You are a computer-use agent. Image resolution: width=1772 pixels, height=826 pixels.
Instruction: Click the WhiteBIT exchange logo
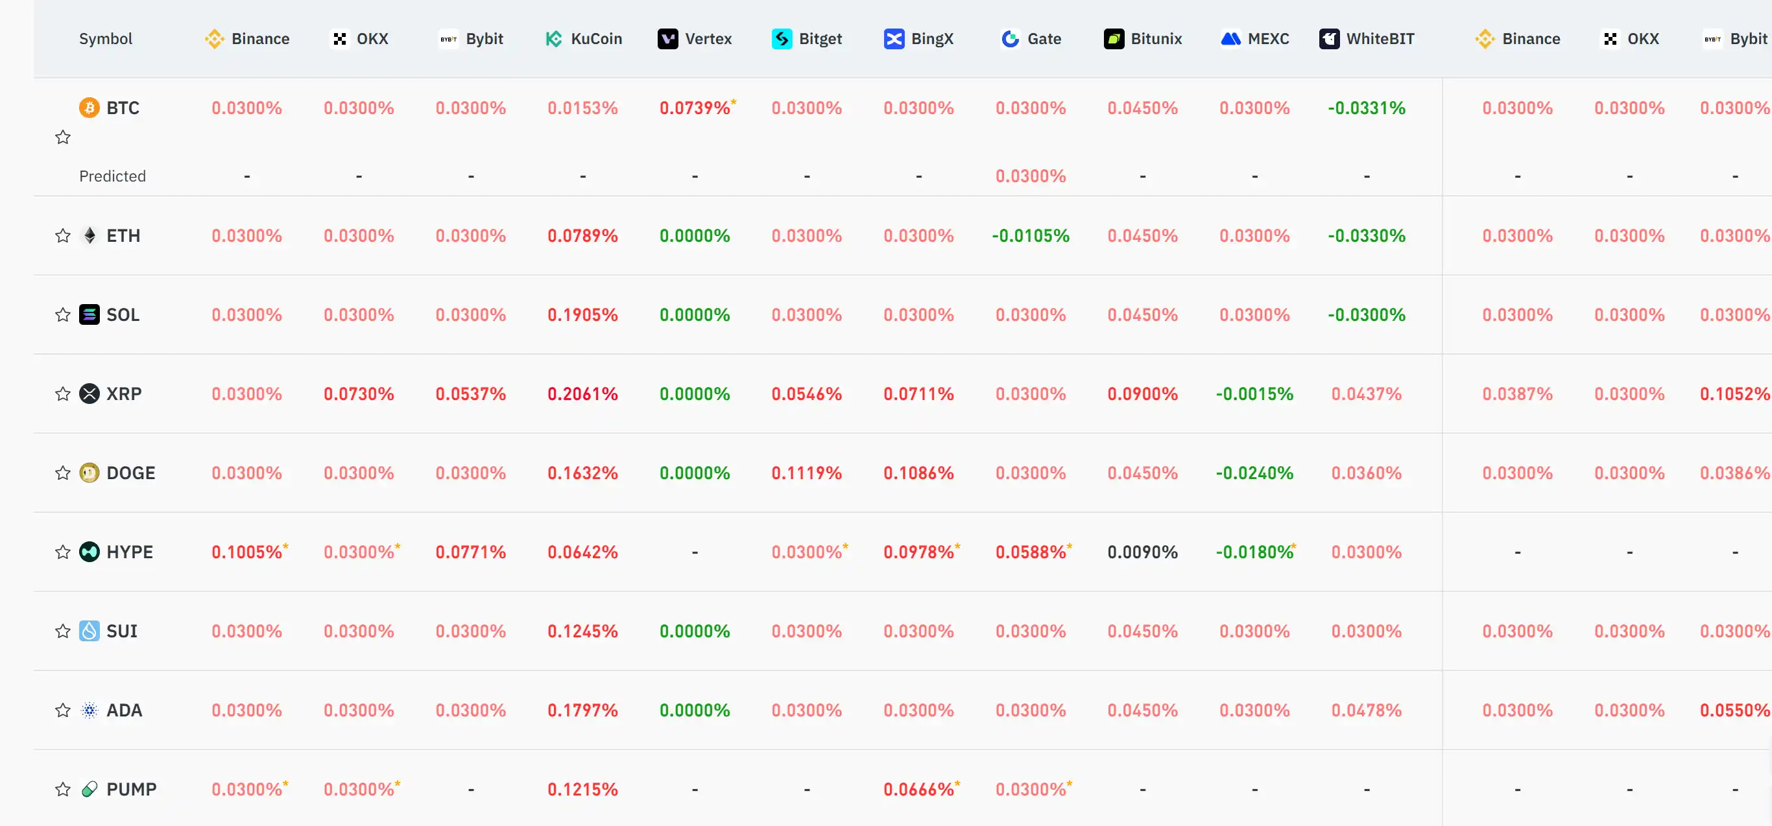[1329, 38]
